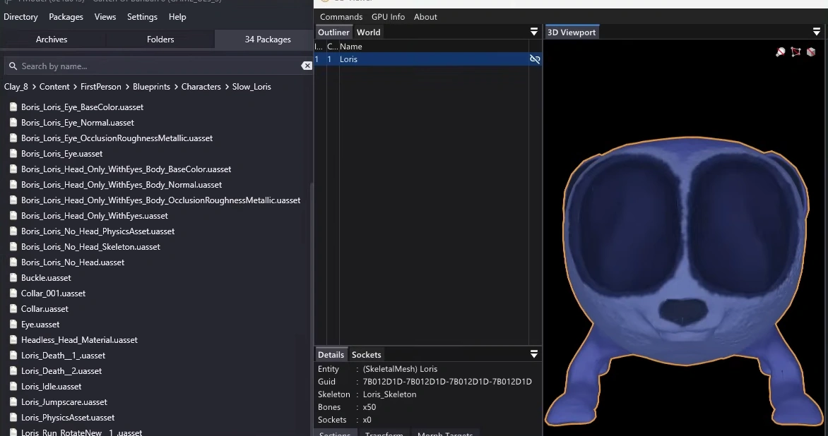Click the Search by name field
This screenshot has width=828, height=436.
(x=155, y=66)
